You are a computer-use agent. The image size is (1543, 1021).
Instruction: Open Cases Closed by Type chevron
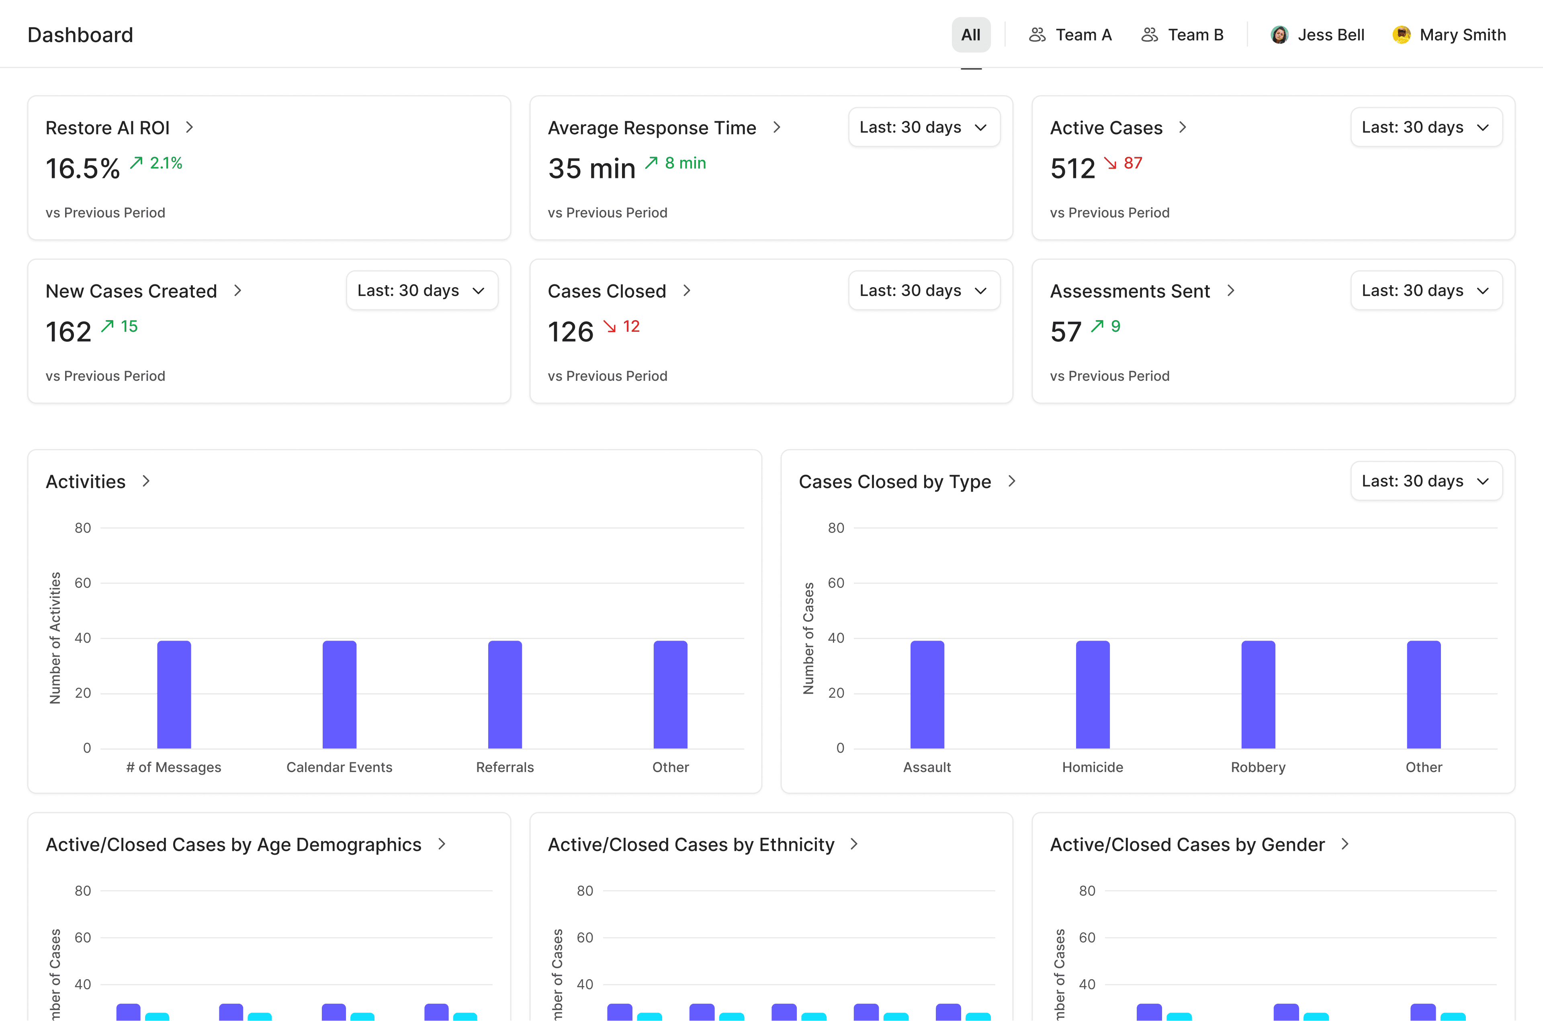click(1011, 481)
